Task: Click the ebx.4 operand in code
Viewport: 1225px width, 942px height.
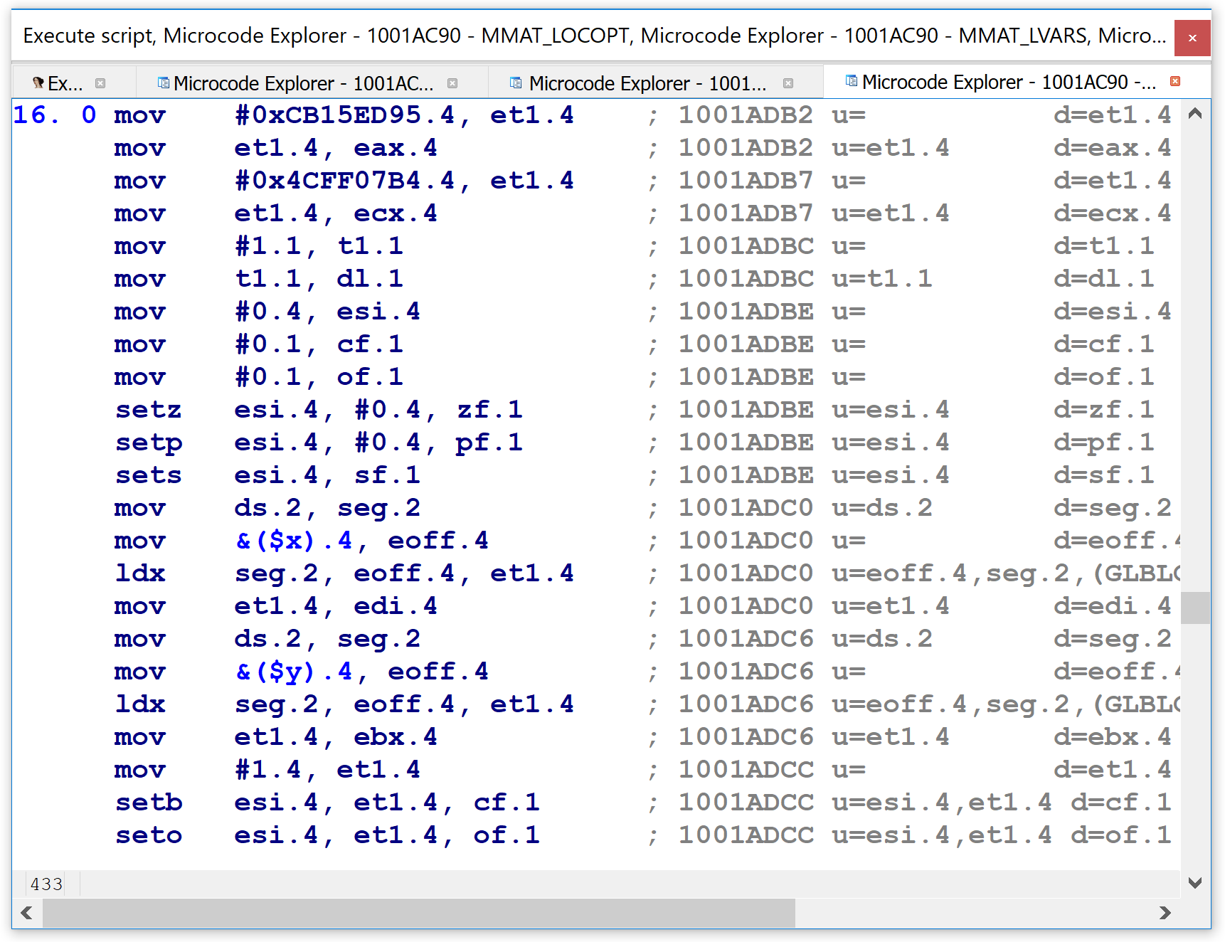Action: pyautogui.click(x=396, y=737)
